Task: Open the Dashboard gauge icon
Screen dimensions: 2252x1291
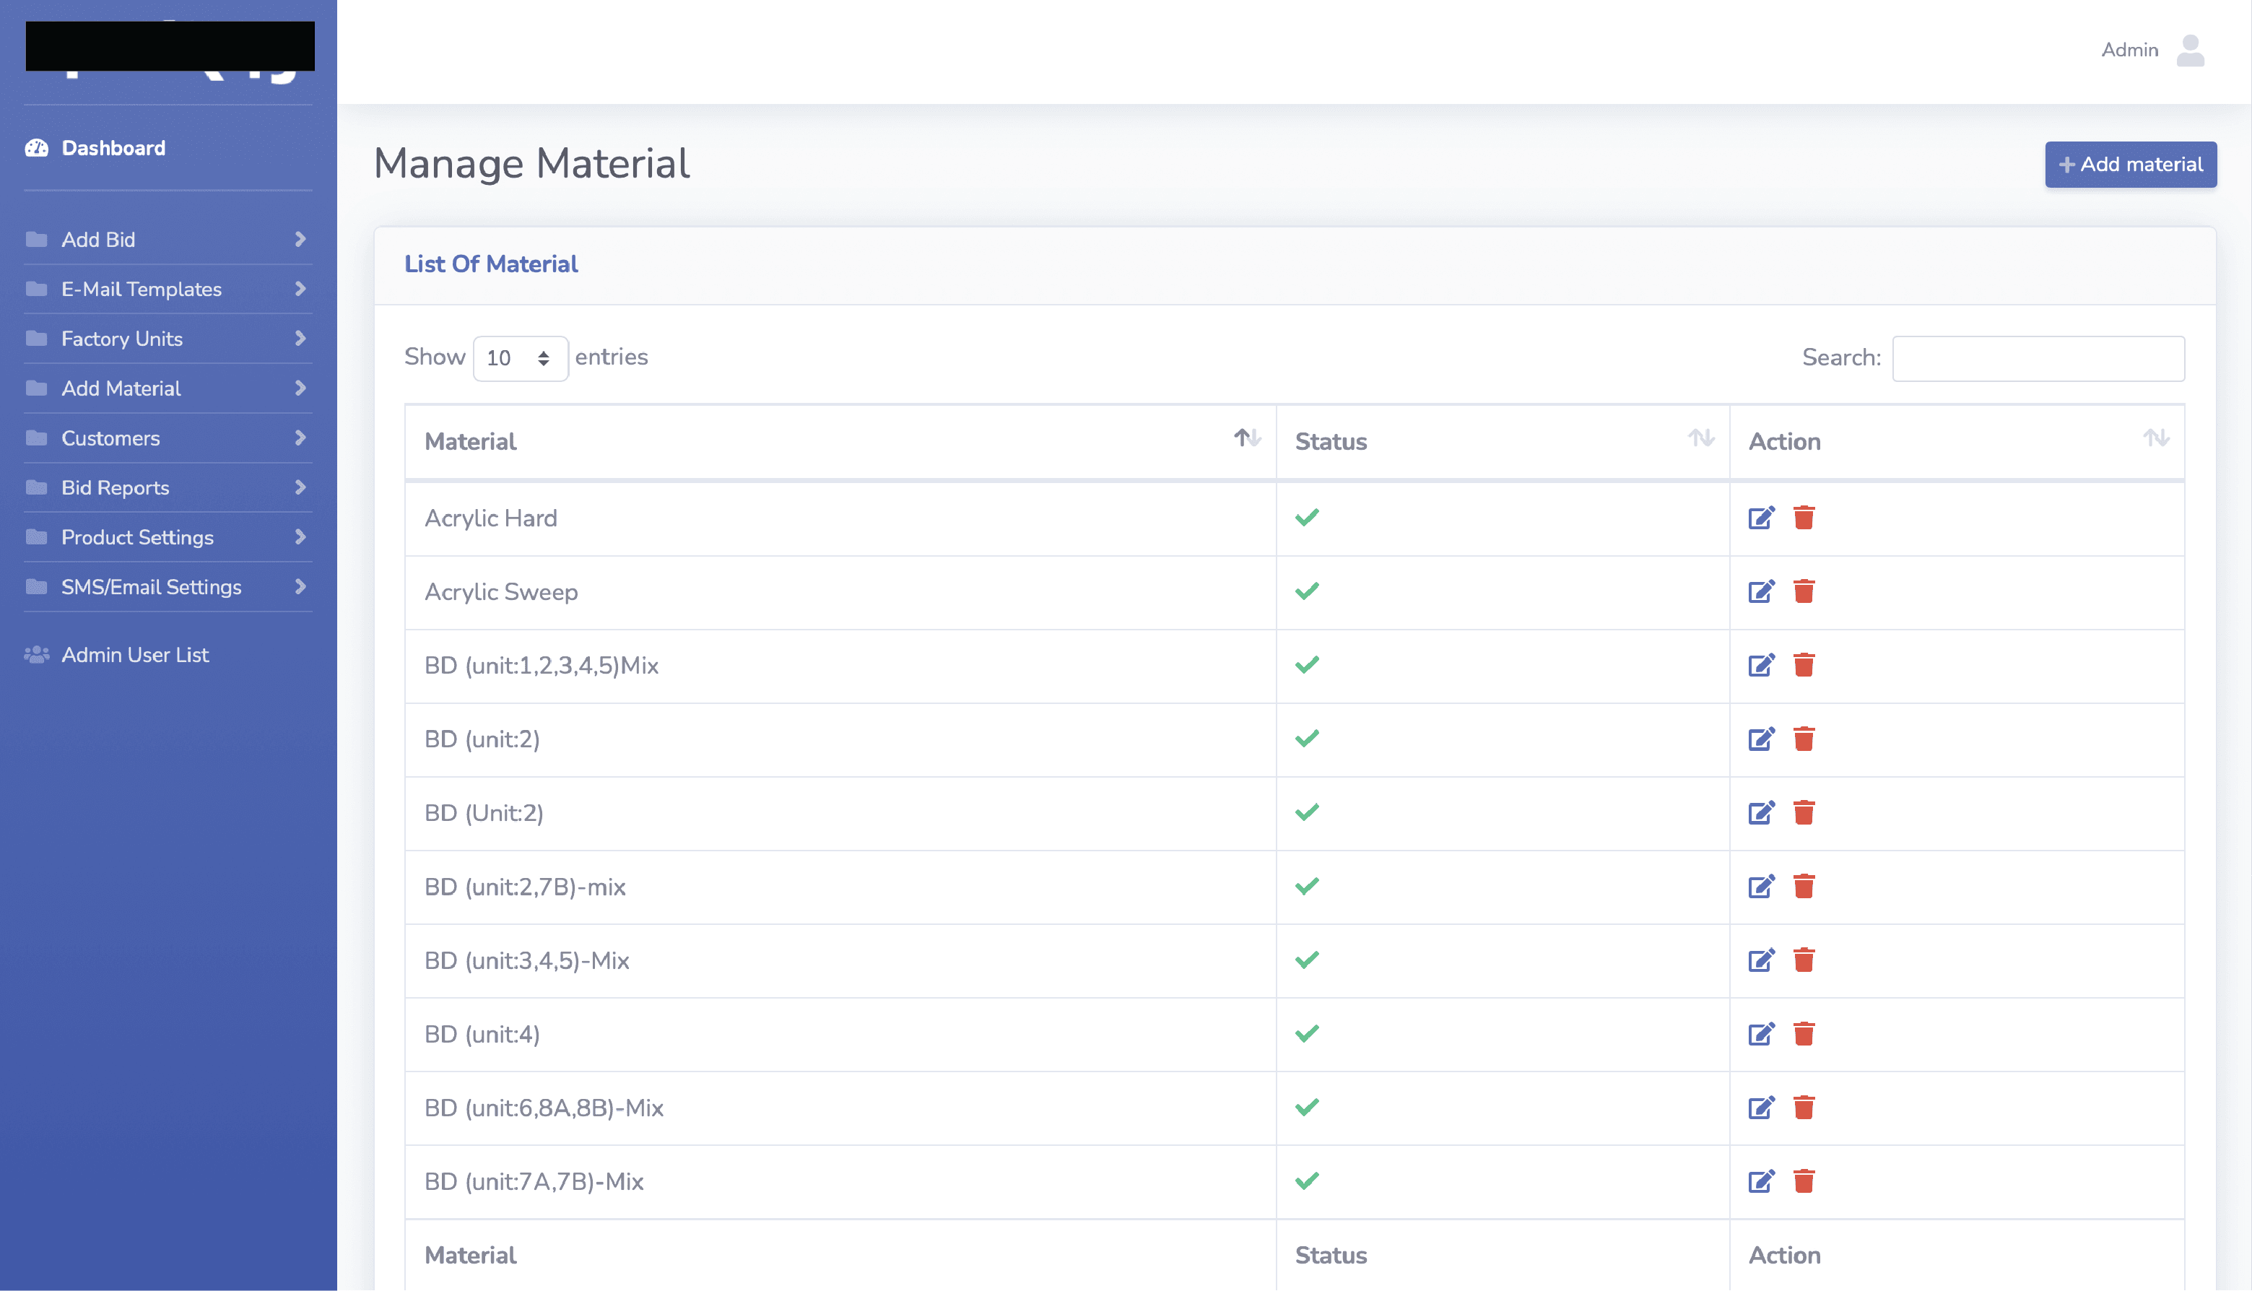Action: point(38,148)
